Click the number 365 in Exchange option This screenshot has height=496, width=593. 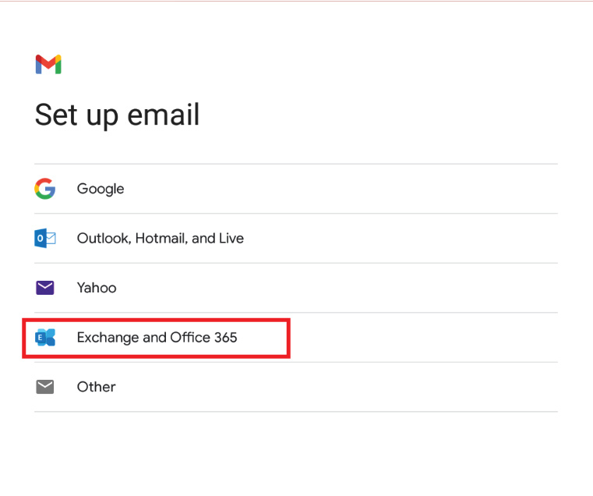226,338
